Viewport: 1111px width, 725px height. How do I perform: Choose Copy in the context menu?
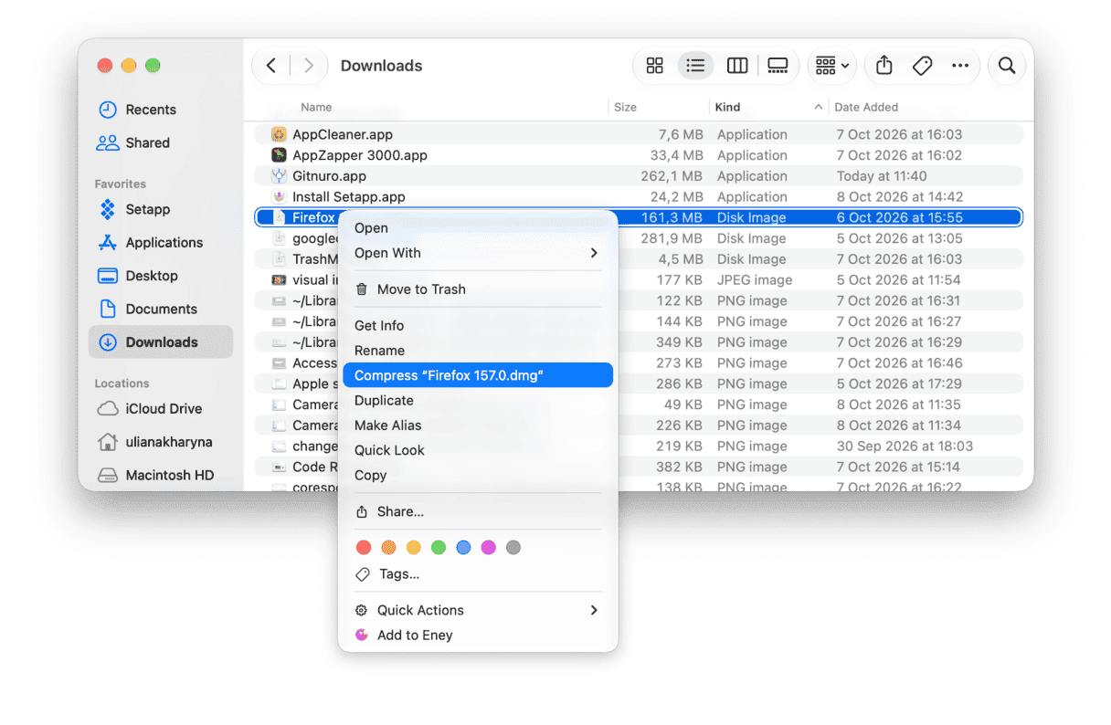(x=478, y=475)
